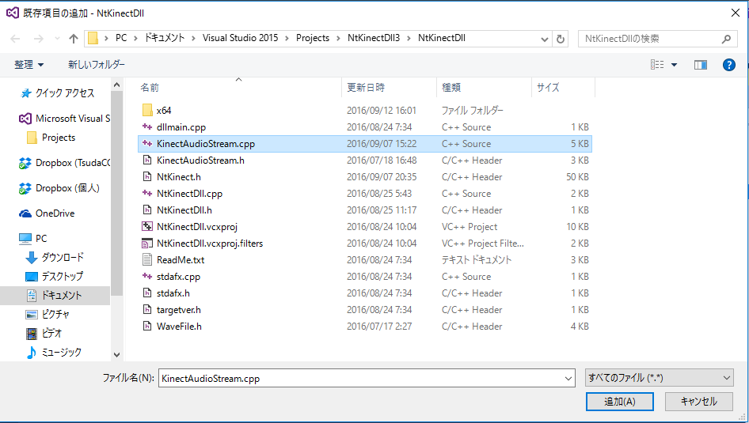This screenshot has width=749, height=423.
Task: Open the view options dropdown arrow
Action: click(x=674, y=65)
